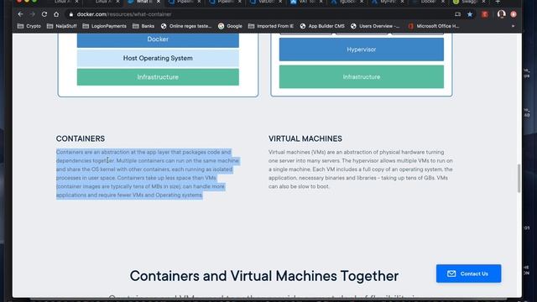
Task: Open the Online regex tester bookmark
Action: point(186,26)
